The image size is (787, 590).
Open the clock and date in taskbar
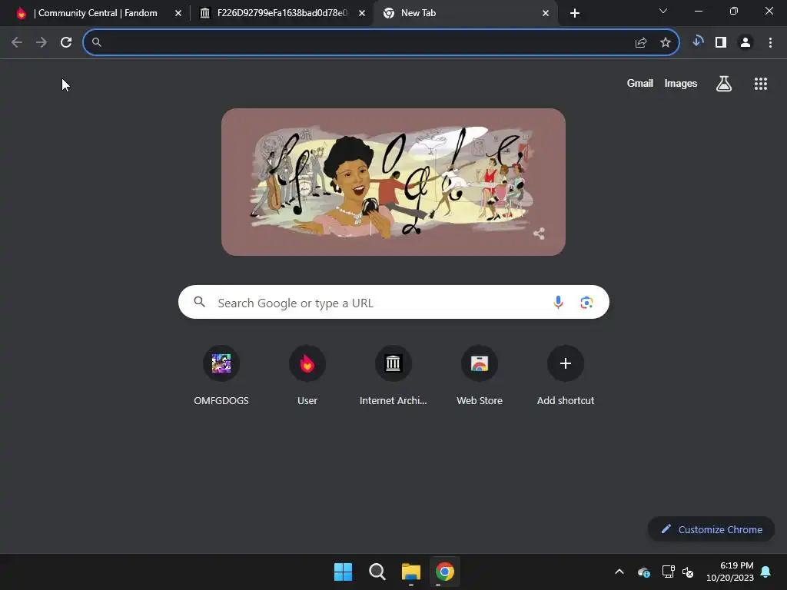[730, 572]
